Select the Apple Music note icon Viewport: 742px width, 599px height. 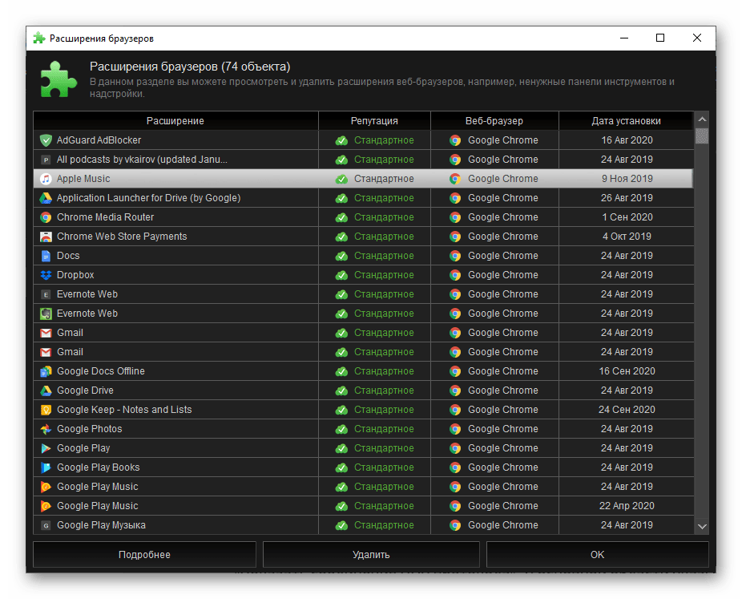pos(46,179)
